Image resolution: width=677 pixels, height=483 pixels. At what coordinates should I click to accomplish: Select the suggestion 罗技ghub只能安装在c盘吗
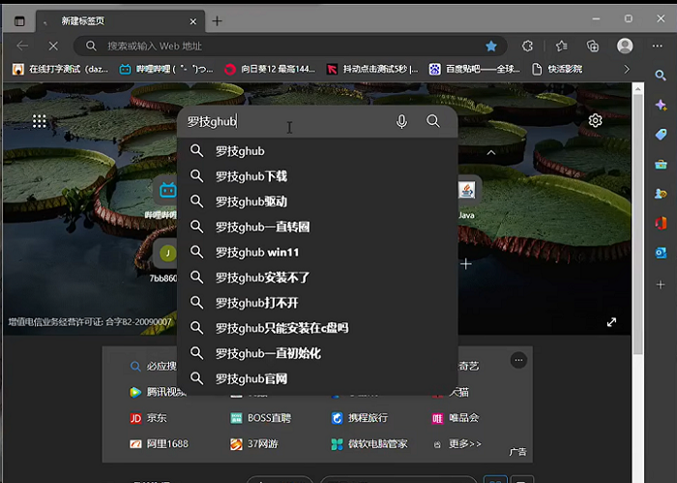pyautogui.click(x=317, y=328)
